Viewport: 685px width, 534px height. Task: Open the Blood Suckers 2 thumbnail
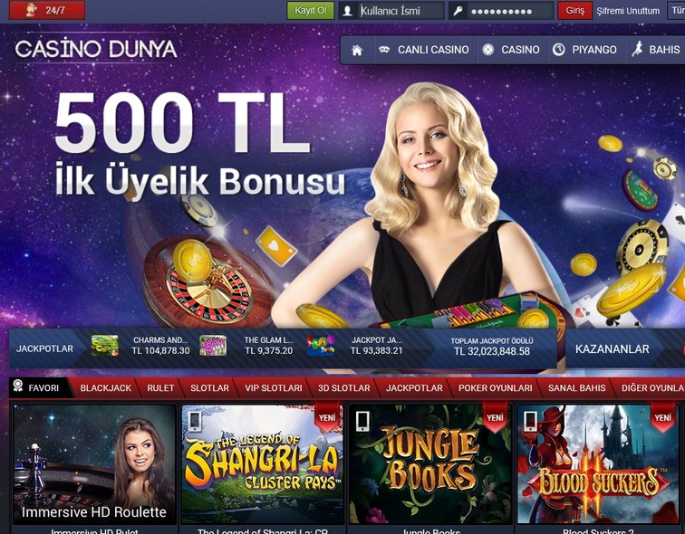598,464
